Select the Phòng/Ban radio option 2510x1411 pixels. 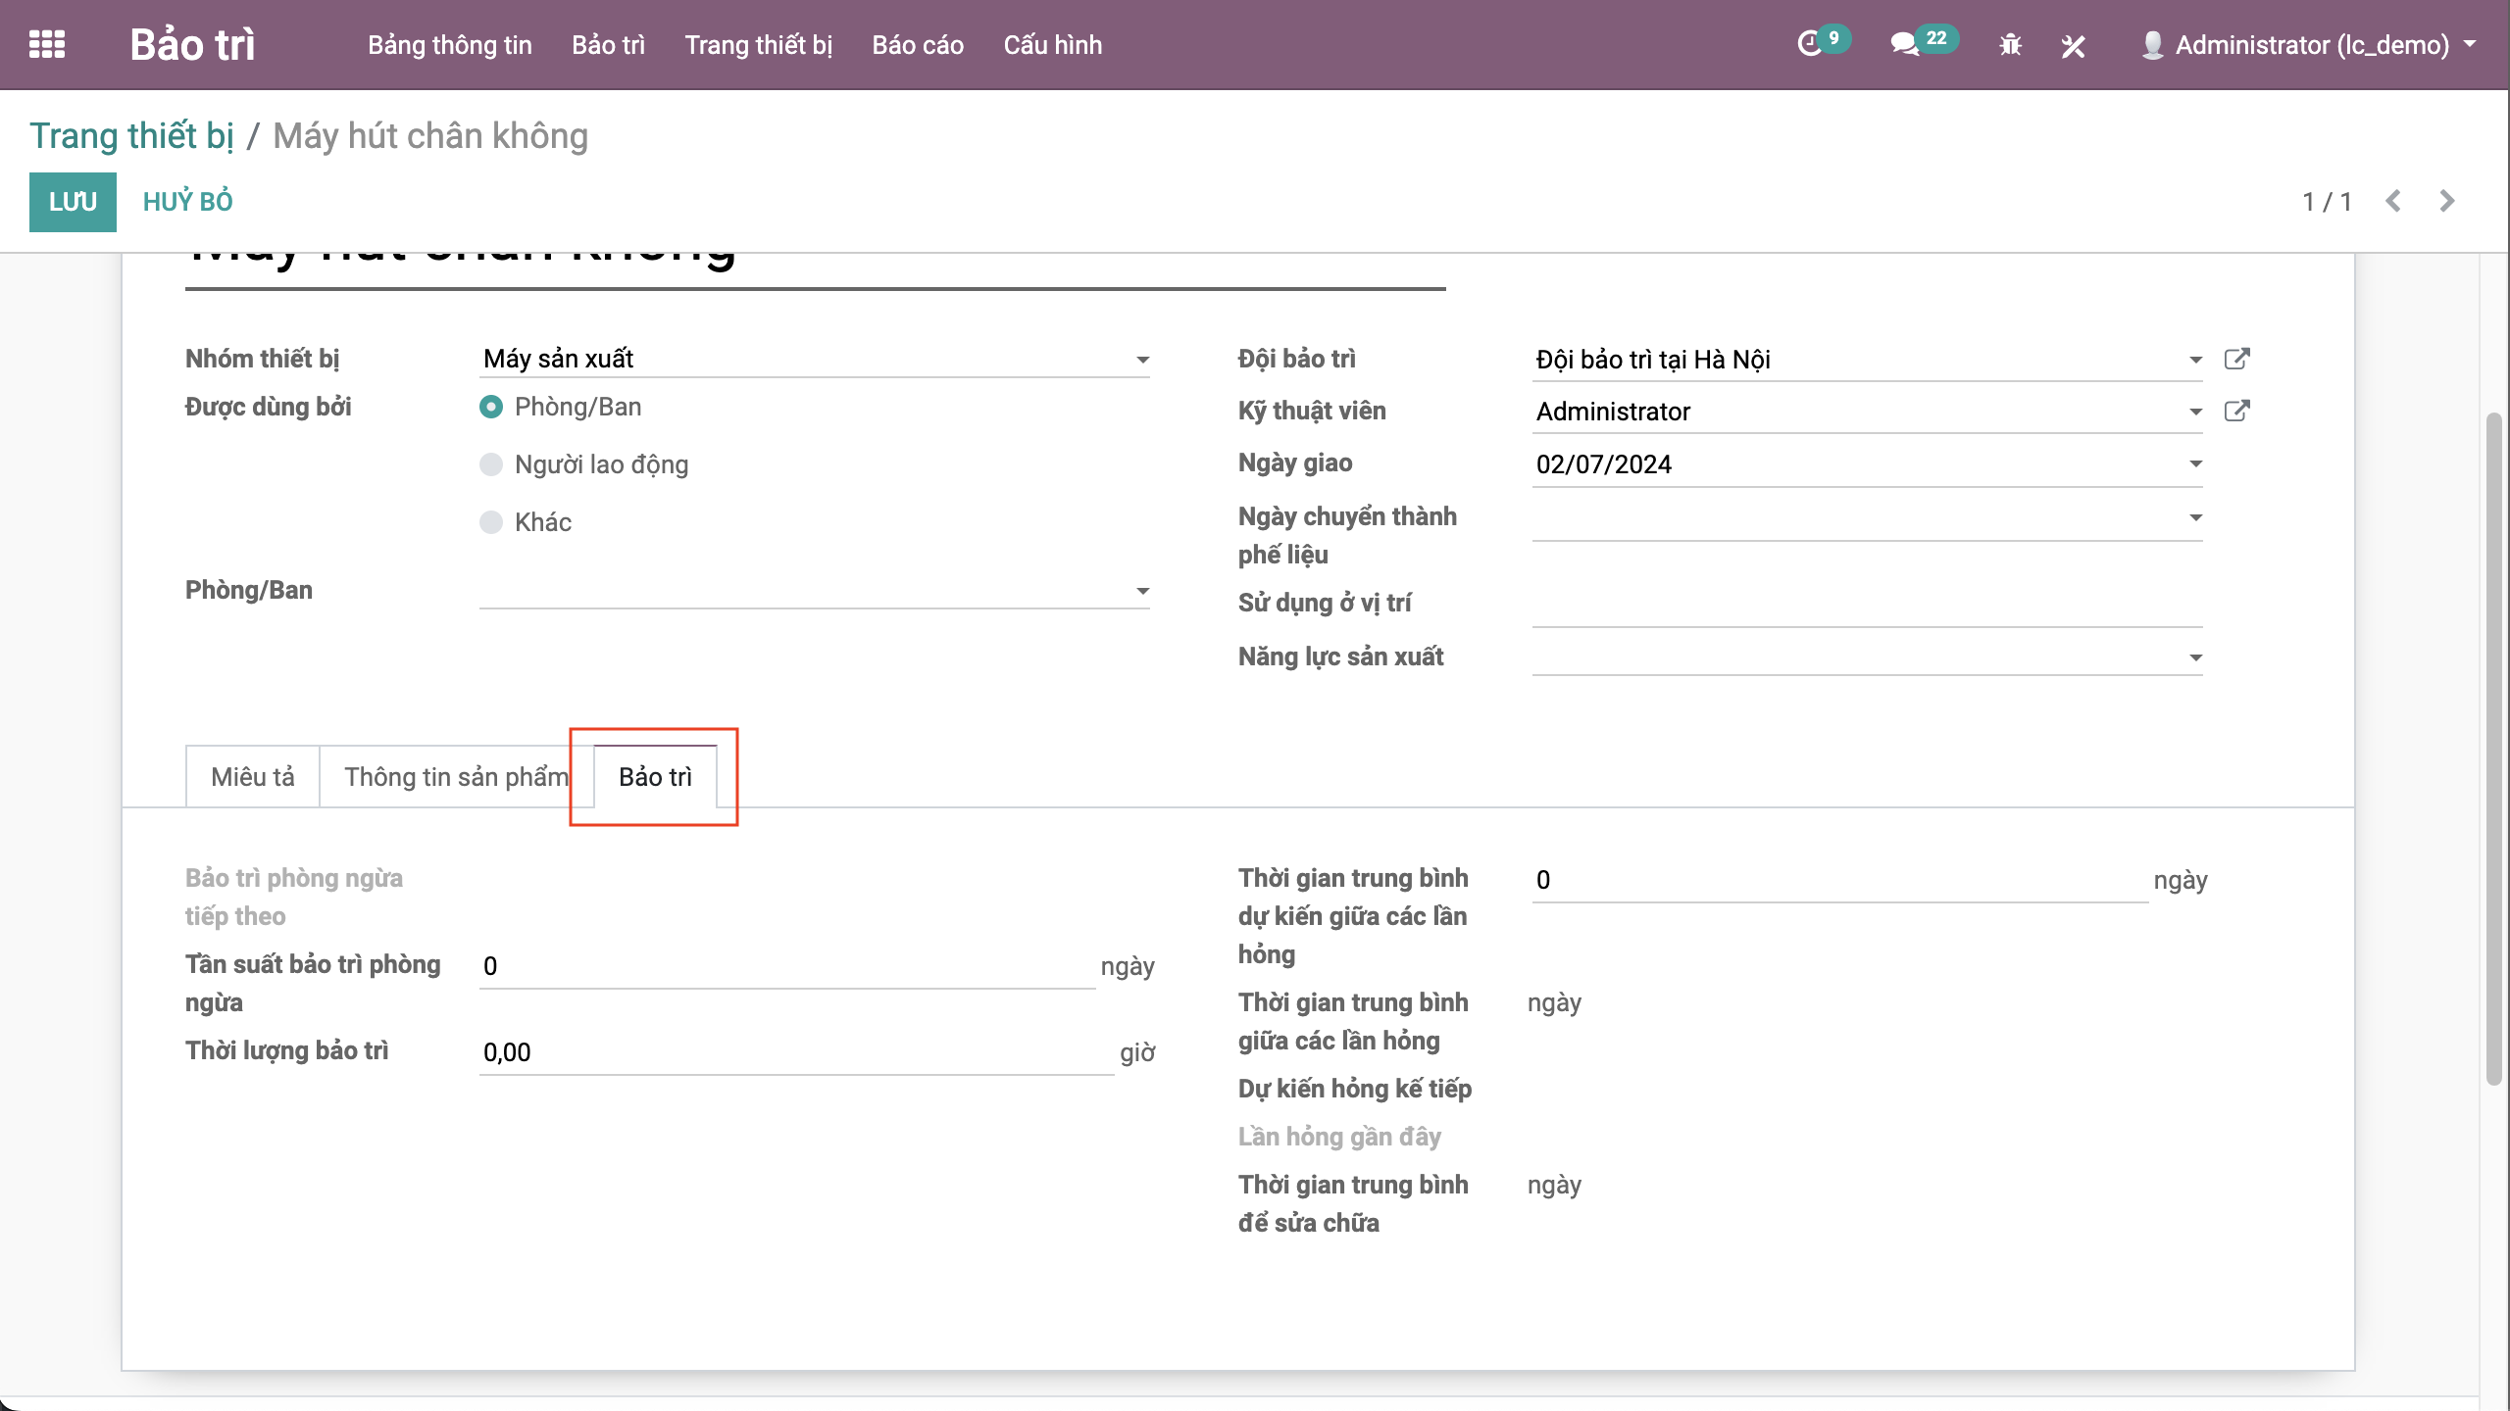coord(491,407)
